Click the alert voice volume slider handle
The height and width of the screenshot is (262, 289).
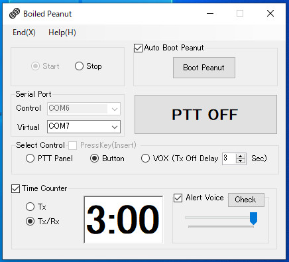click(x=253, y=218)
